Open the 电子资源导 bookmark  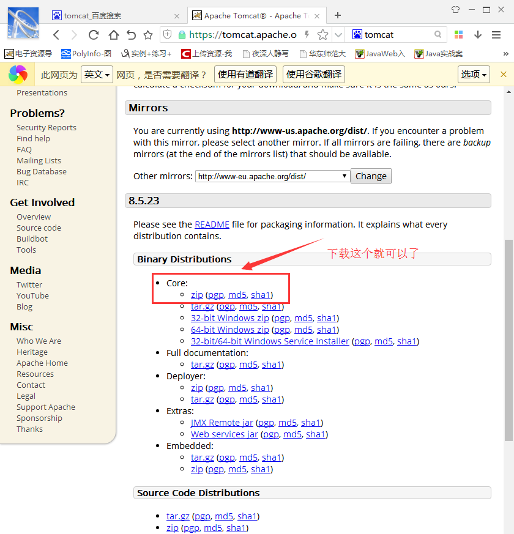coord(28,53)
